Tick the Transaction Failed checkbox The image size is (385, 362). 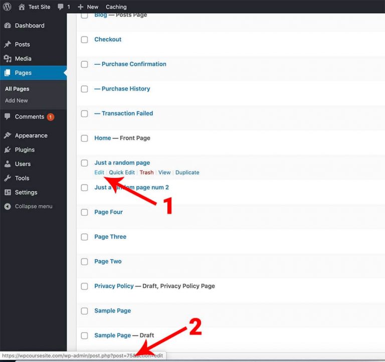84,114
